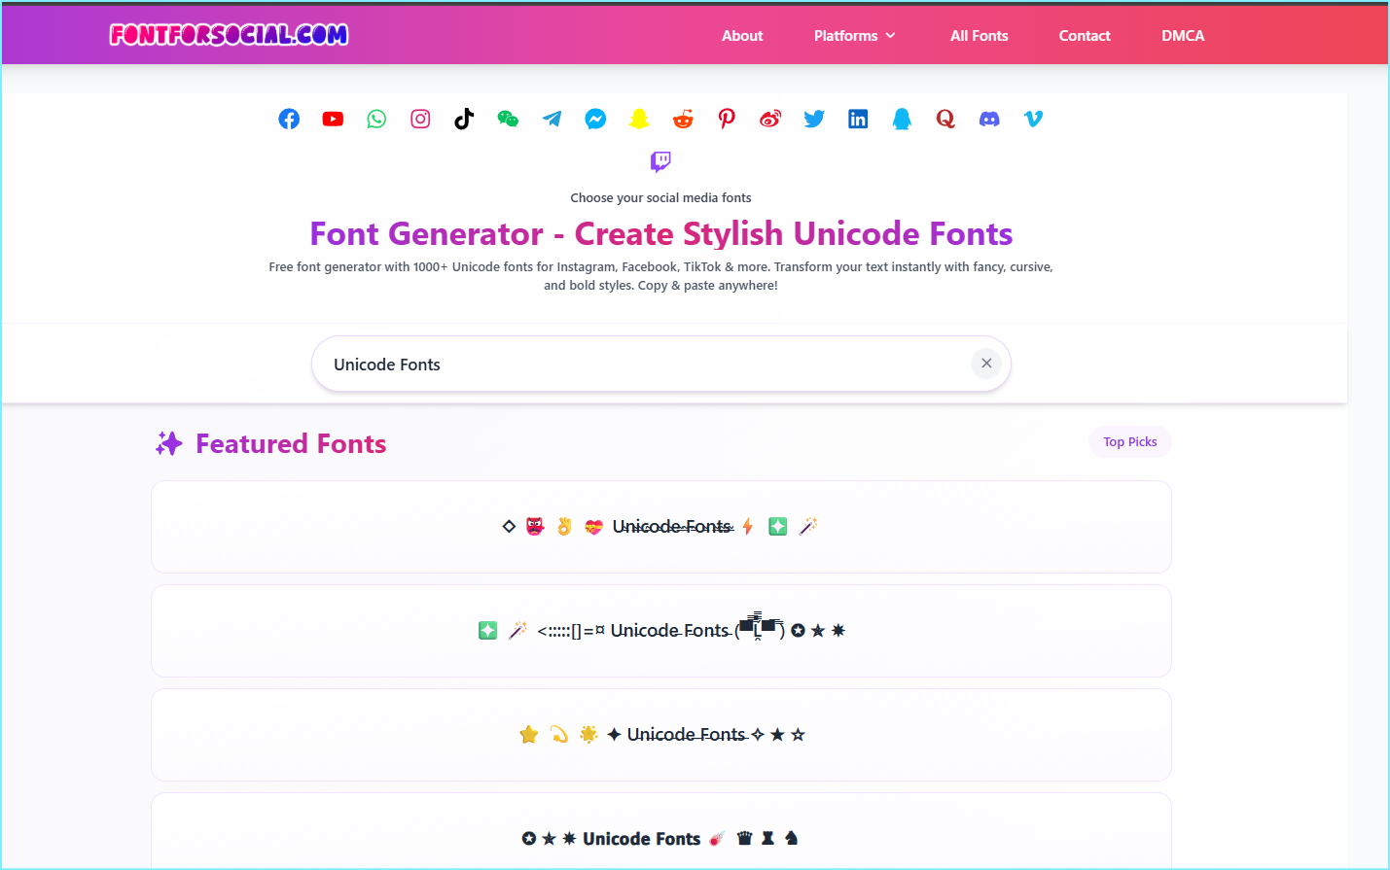
Task: Open the Snapchat ghost icon
Action: click(x=639, y=119)
